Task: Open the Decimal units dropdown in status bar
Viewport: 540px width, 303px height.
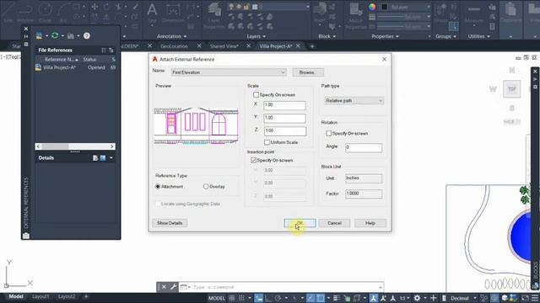Action: coord(463,298)
